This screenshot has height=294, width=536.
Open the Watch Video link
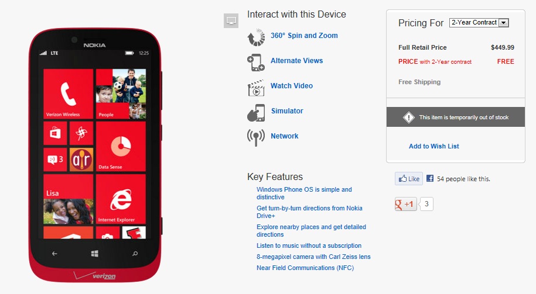pyautogui.click(x=292, y=86)
